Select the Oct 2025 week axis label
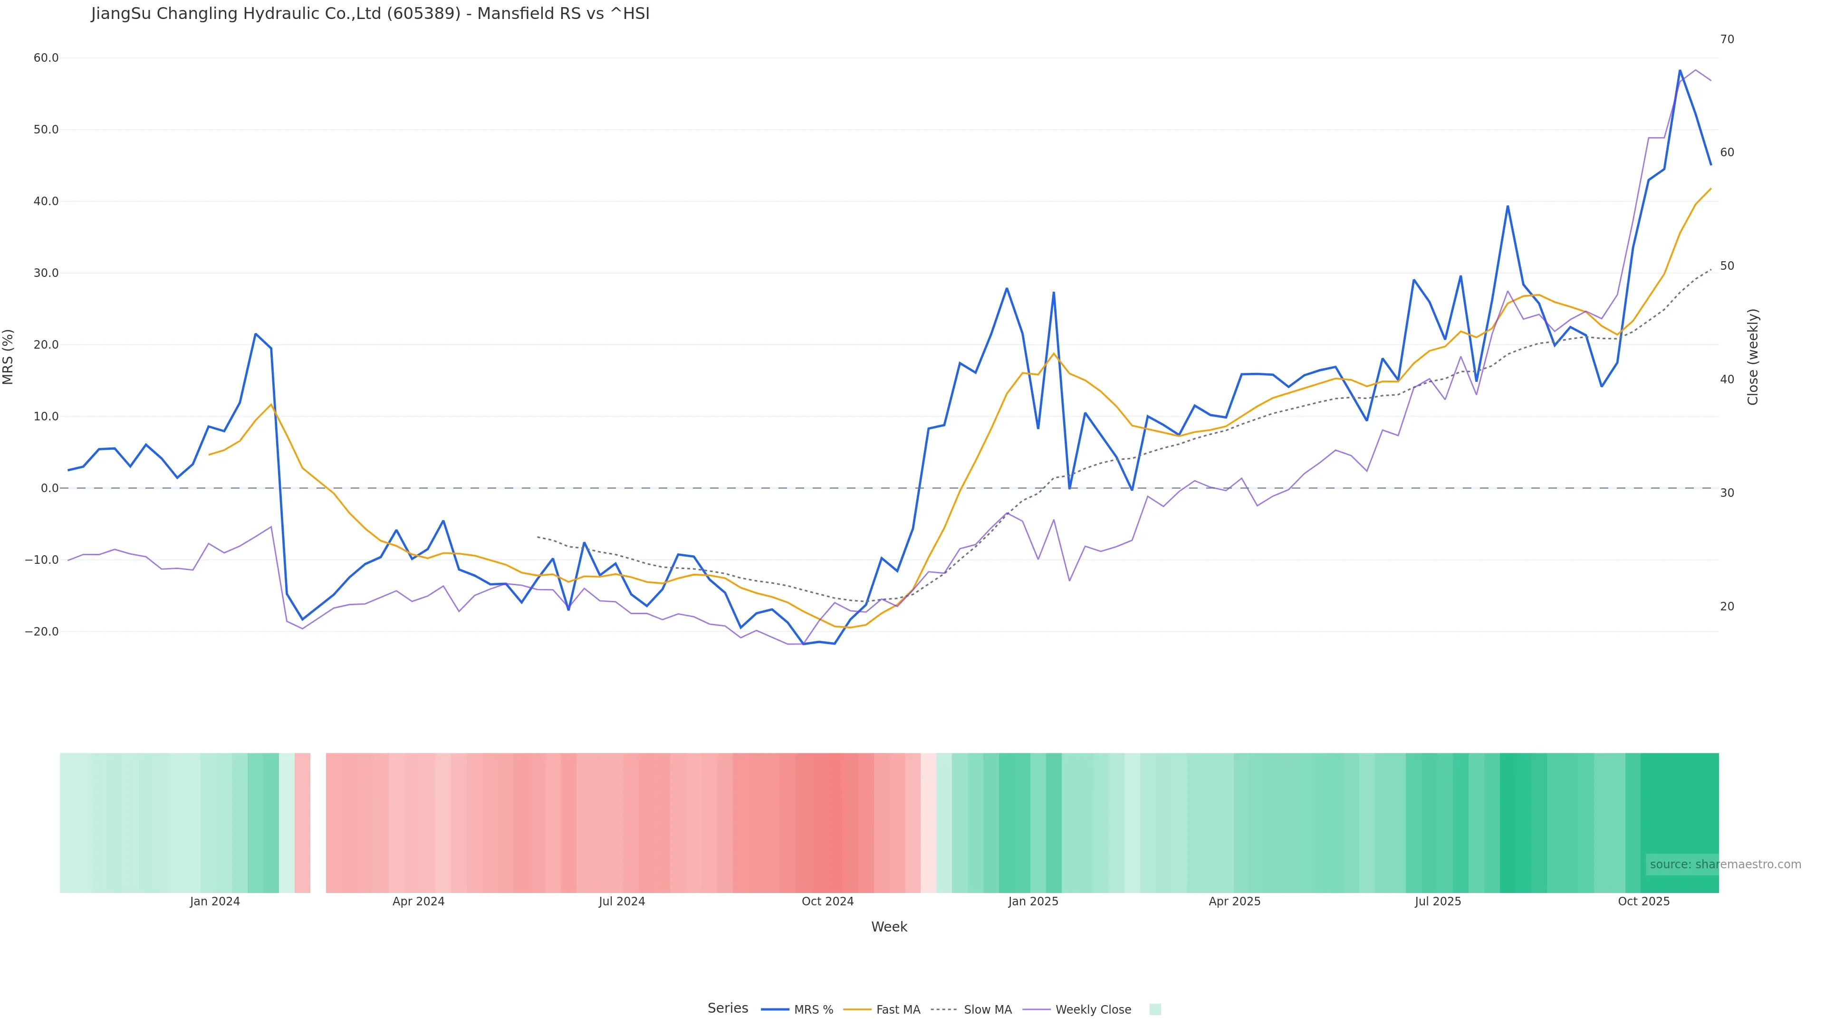Viewport: 1825px width, 1026px height. click(1643, 902)
